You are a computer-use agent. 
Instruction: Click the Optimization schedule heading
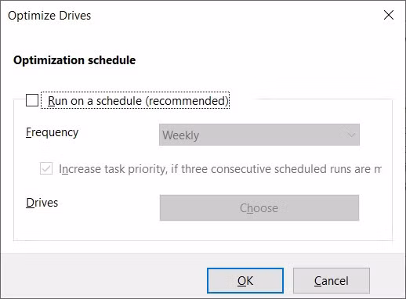[74, 60]
